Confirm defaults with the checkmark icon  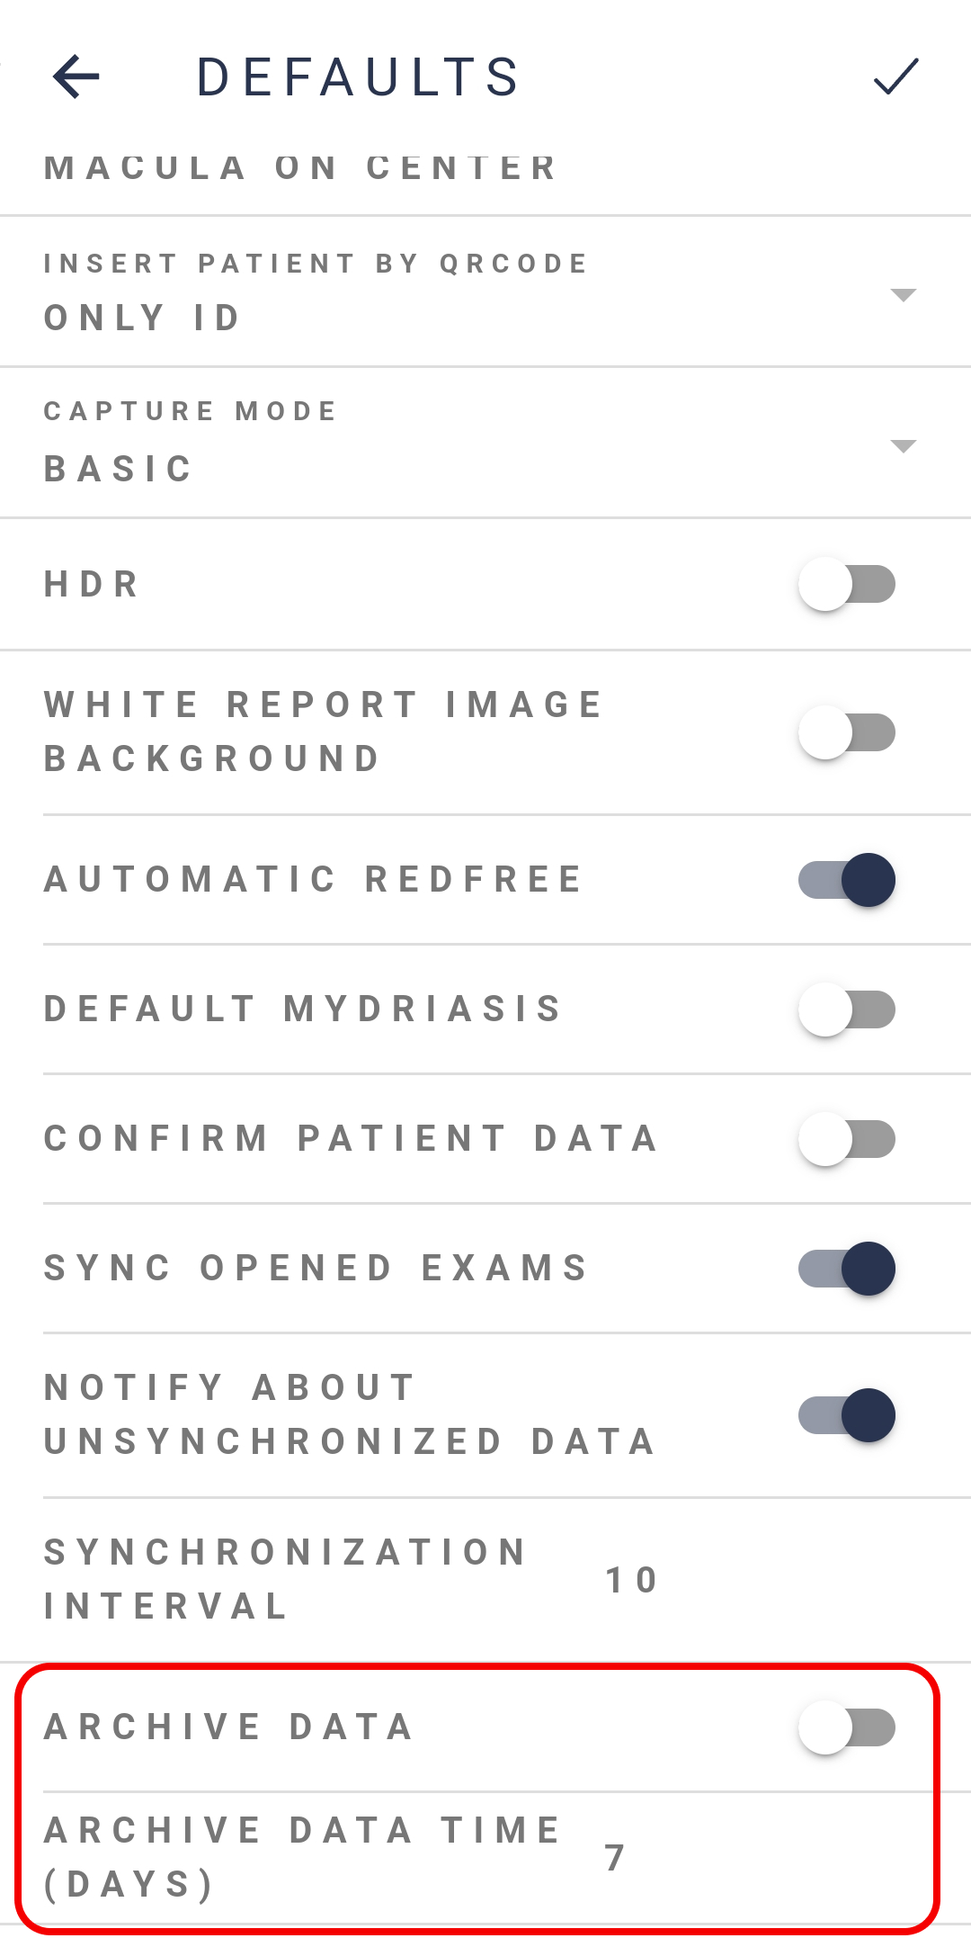click(895, 76)
